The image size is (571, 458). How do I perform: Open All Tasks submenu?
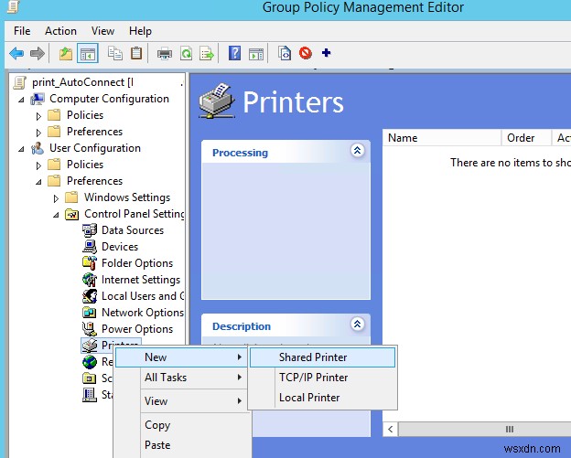(x=181, y=378)
